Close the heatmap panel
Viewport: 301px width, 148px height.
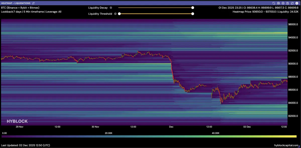[x=296, y=3]
